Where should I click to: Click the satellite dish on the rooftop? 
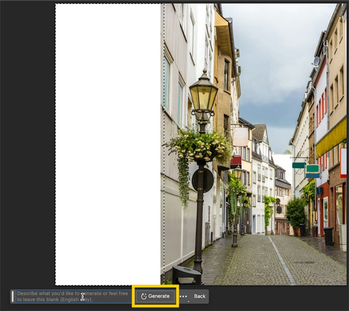pos(316,61)
